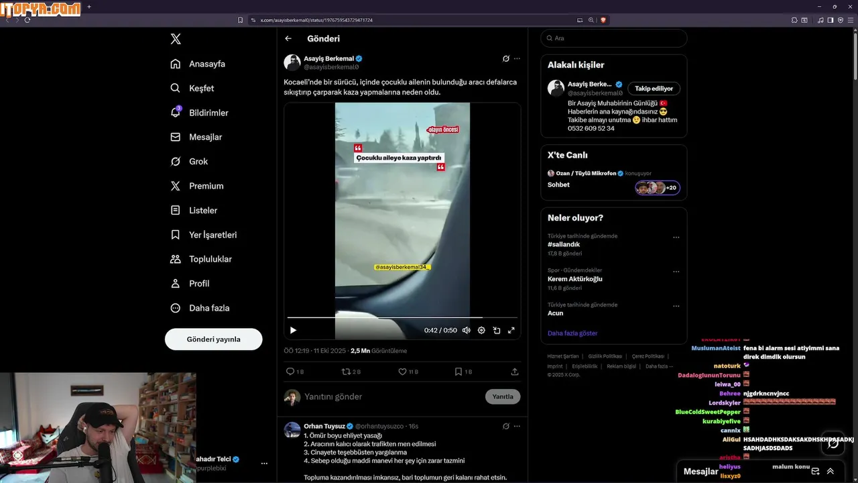858x483 pixels.
Task: Open Grok from the sidebar
Action: coord(189,161)
